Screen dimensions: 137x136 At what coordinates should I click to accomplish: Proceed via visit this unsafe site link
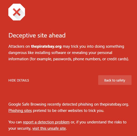(49, 128)
